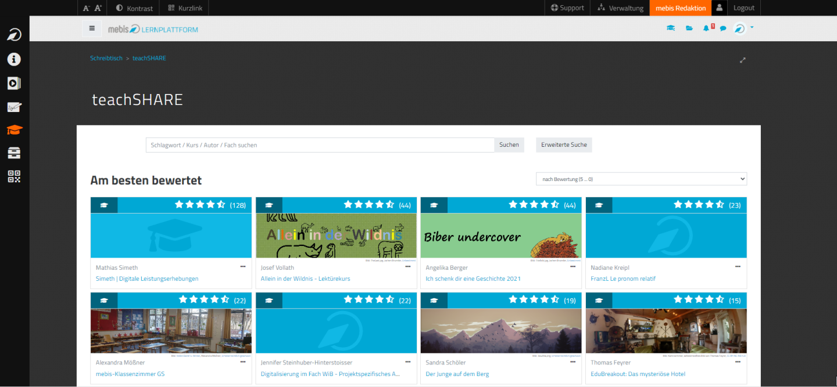Open notifications bell icon

tap(706, 28)
